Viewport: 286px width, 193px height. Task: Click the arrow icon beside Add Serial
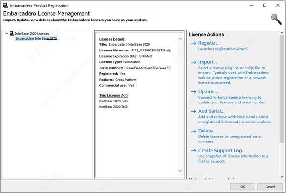(194, 112)
